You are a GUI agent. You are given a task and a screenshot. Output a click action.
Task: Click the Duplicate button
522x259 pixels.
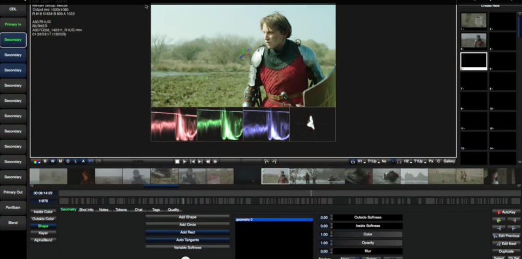(506, 251)
